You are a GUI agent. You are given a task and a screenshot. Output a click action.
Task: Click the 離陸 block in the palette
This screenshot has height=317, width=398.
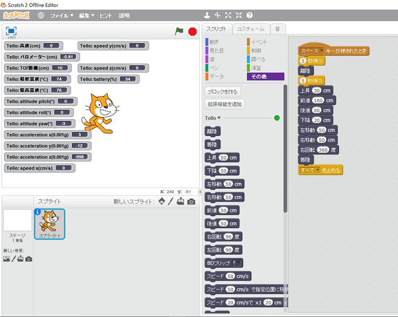click(212, 131)
